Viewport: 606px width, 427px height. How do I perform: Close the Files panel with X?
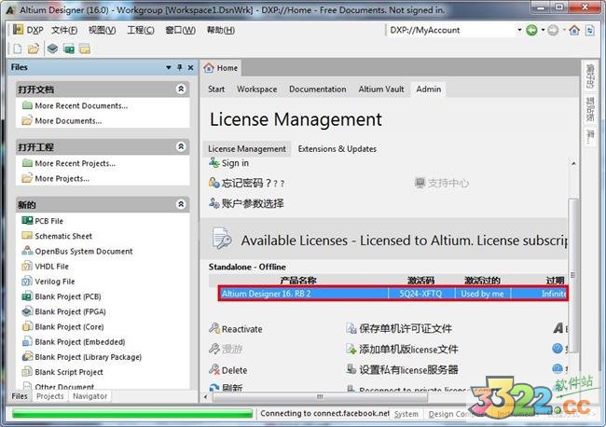pos(190,67)
